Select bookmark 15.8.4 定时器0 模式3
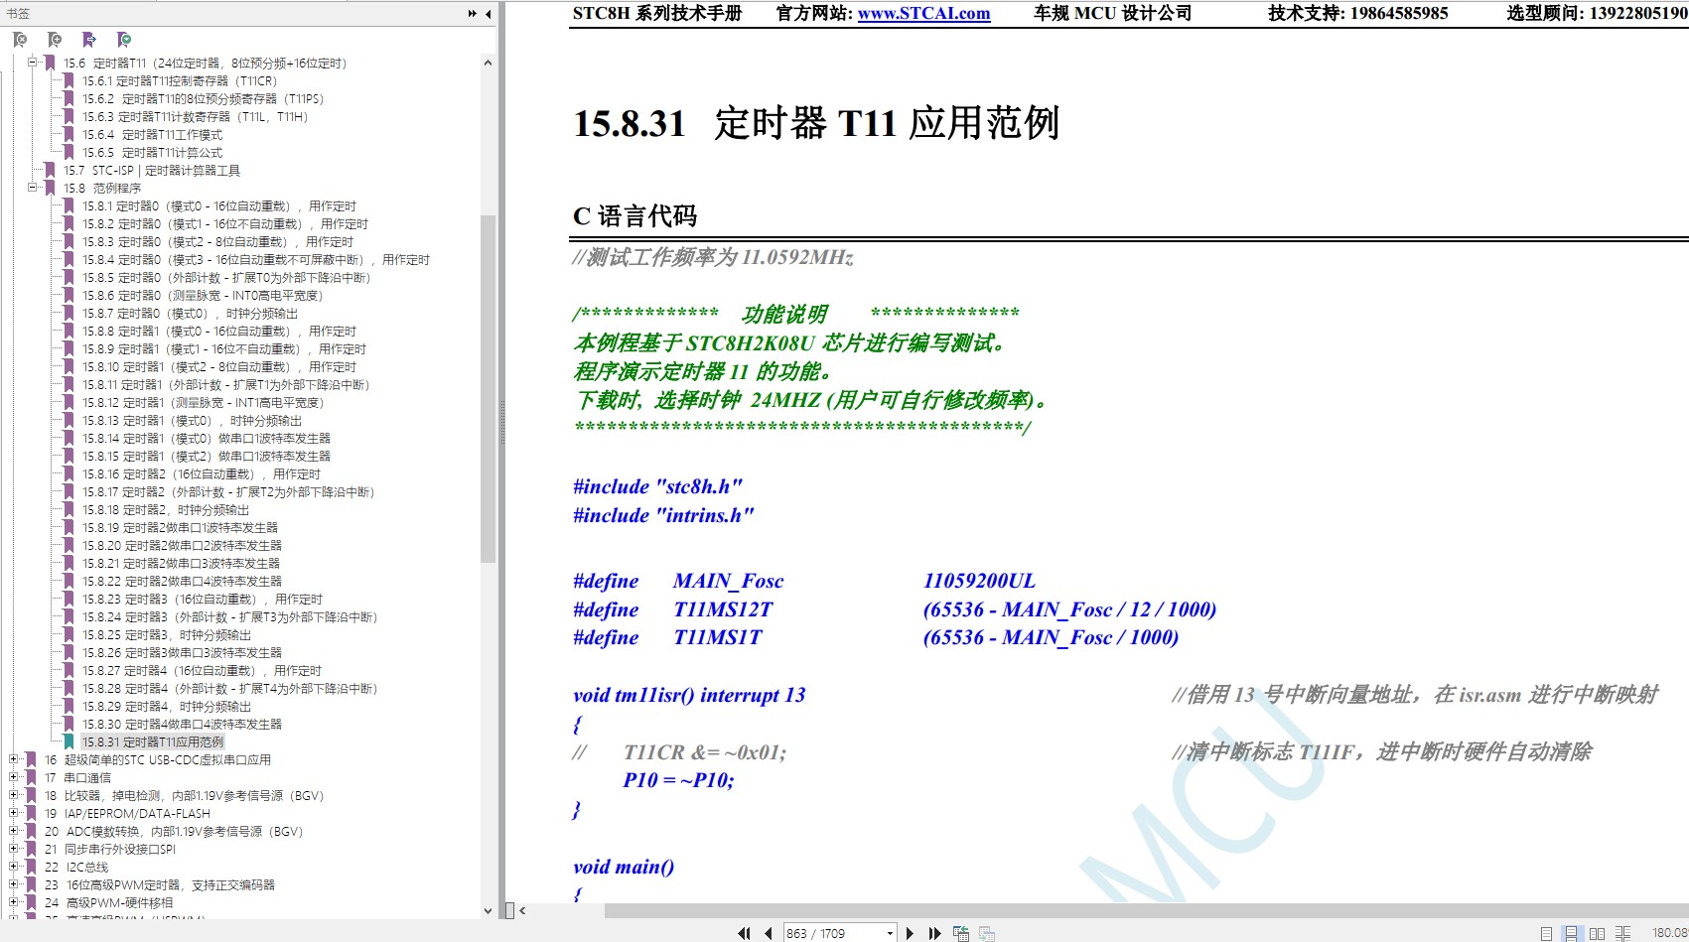This screenshot has height=942, width=1689. [x=256, y=260]
